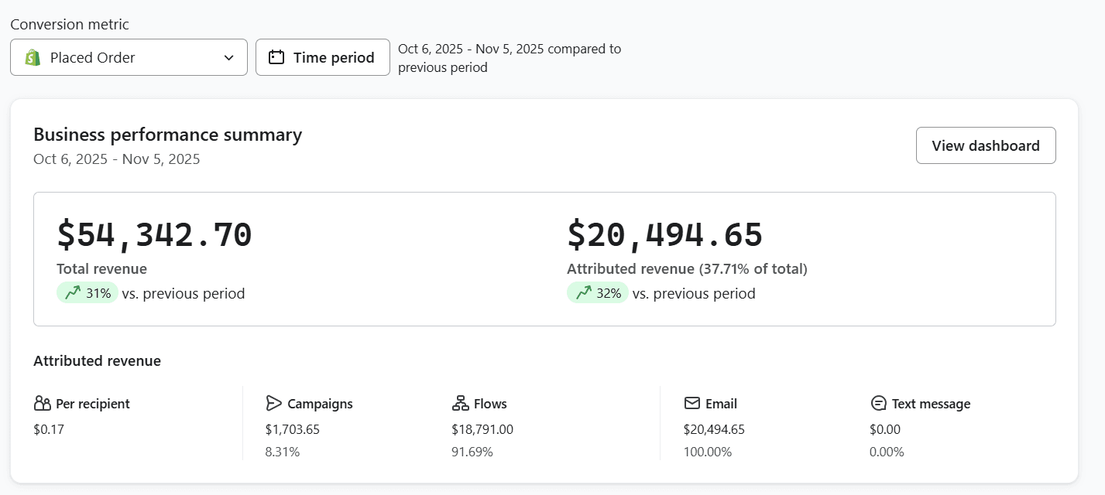Click the 31% total revenue trend badge

[x=88, y=293]
